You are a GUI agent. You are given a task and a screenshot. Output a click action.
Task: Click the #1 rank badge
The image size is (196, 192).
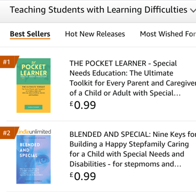9,62
